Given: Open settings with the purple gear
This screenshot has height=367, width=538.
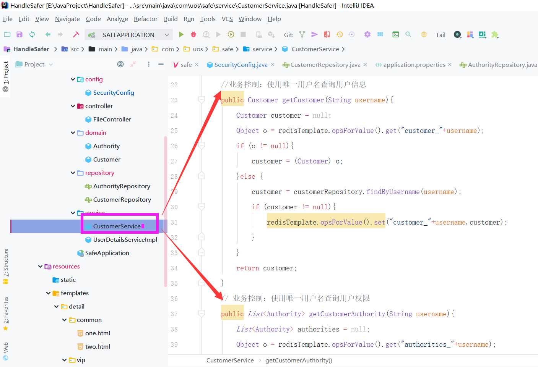Looking at the screenshot, I should 367,34.
